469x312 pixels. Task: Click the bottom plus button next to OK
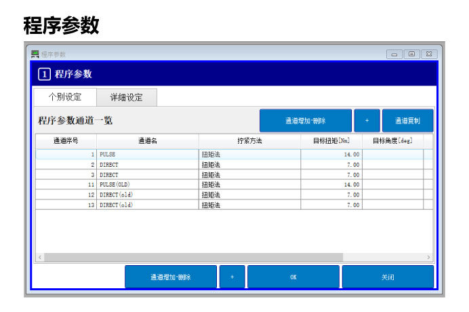click(x=232, y=277)
